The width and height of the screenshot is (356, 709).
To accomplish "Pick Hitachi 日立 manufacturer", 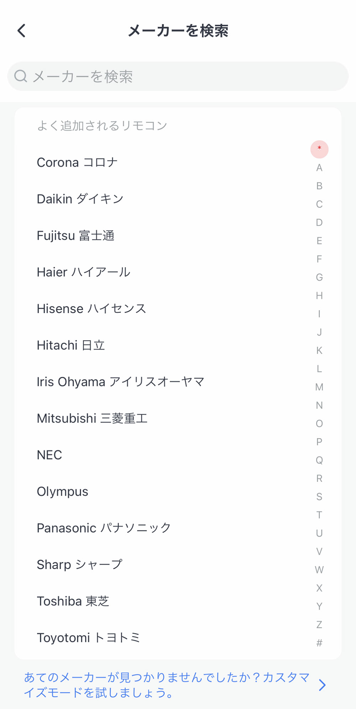I will pyautogui.click(x=71, y=345).
